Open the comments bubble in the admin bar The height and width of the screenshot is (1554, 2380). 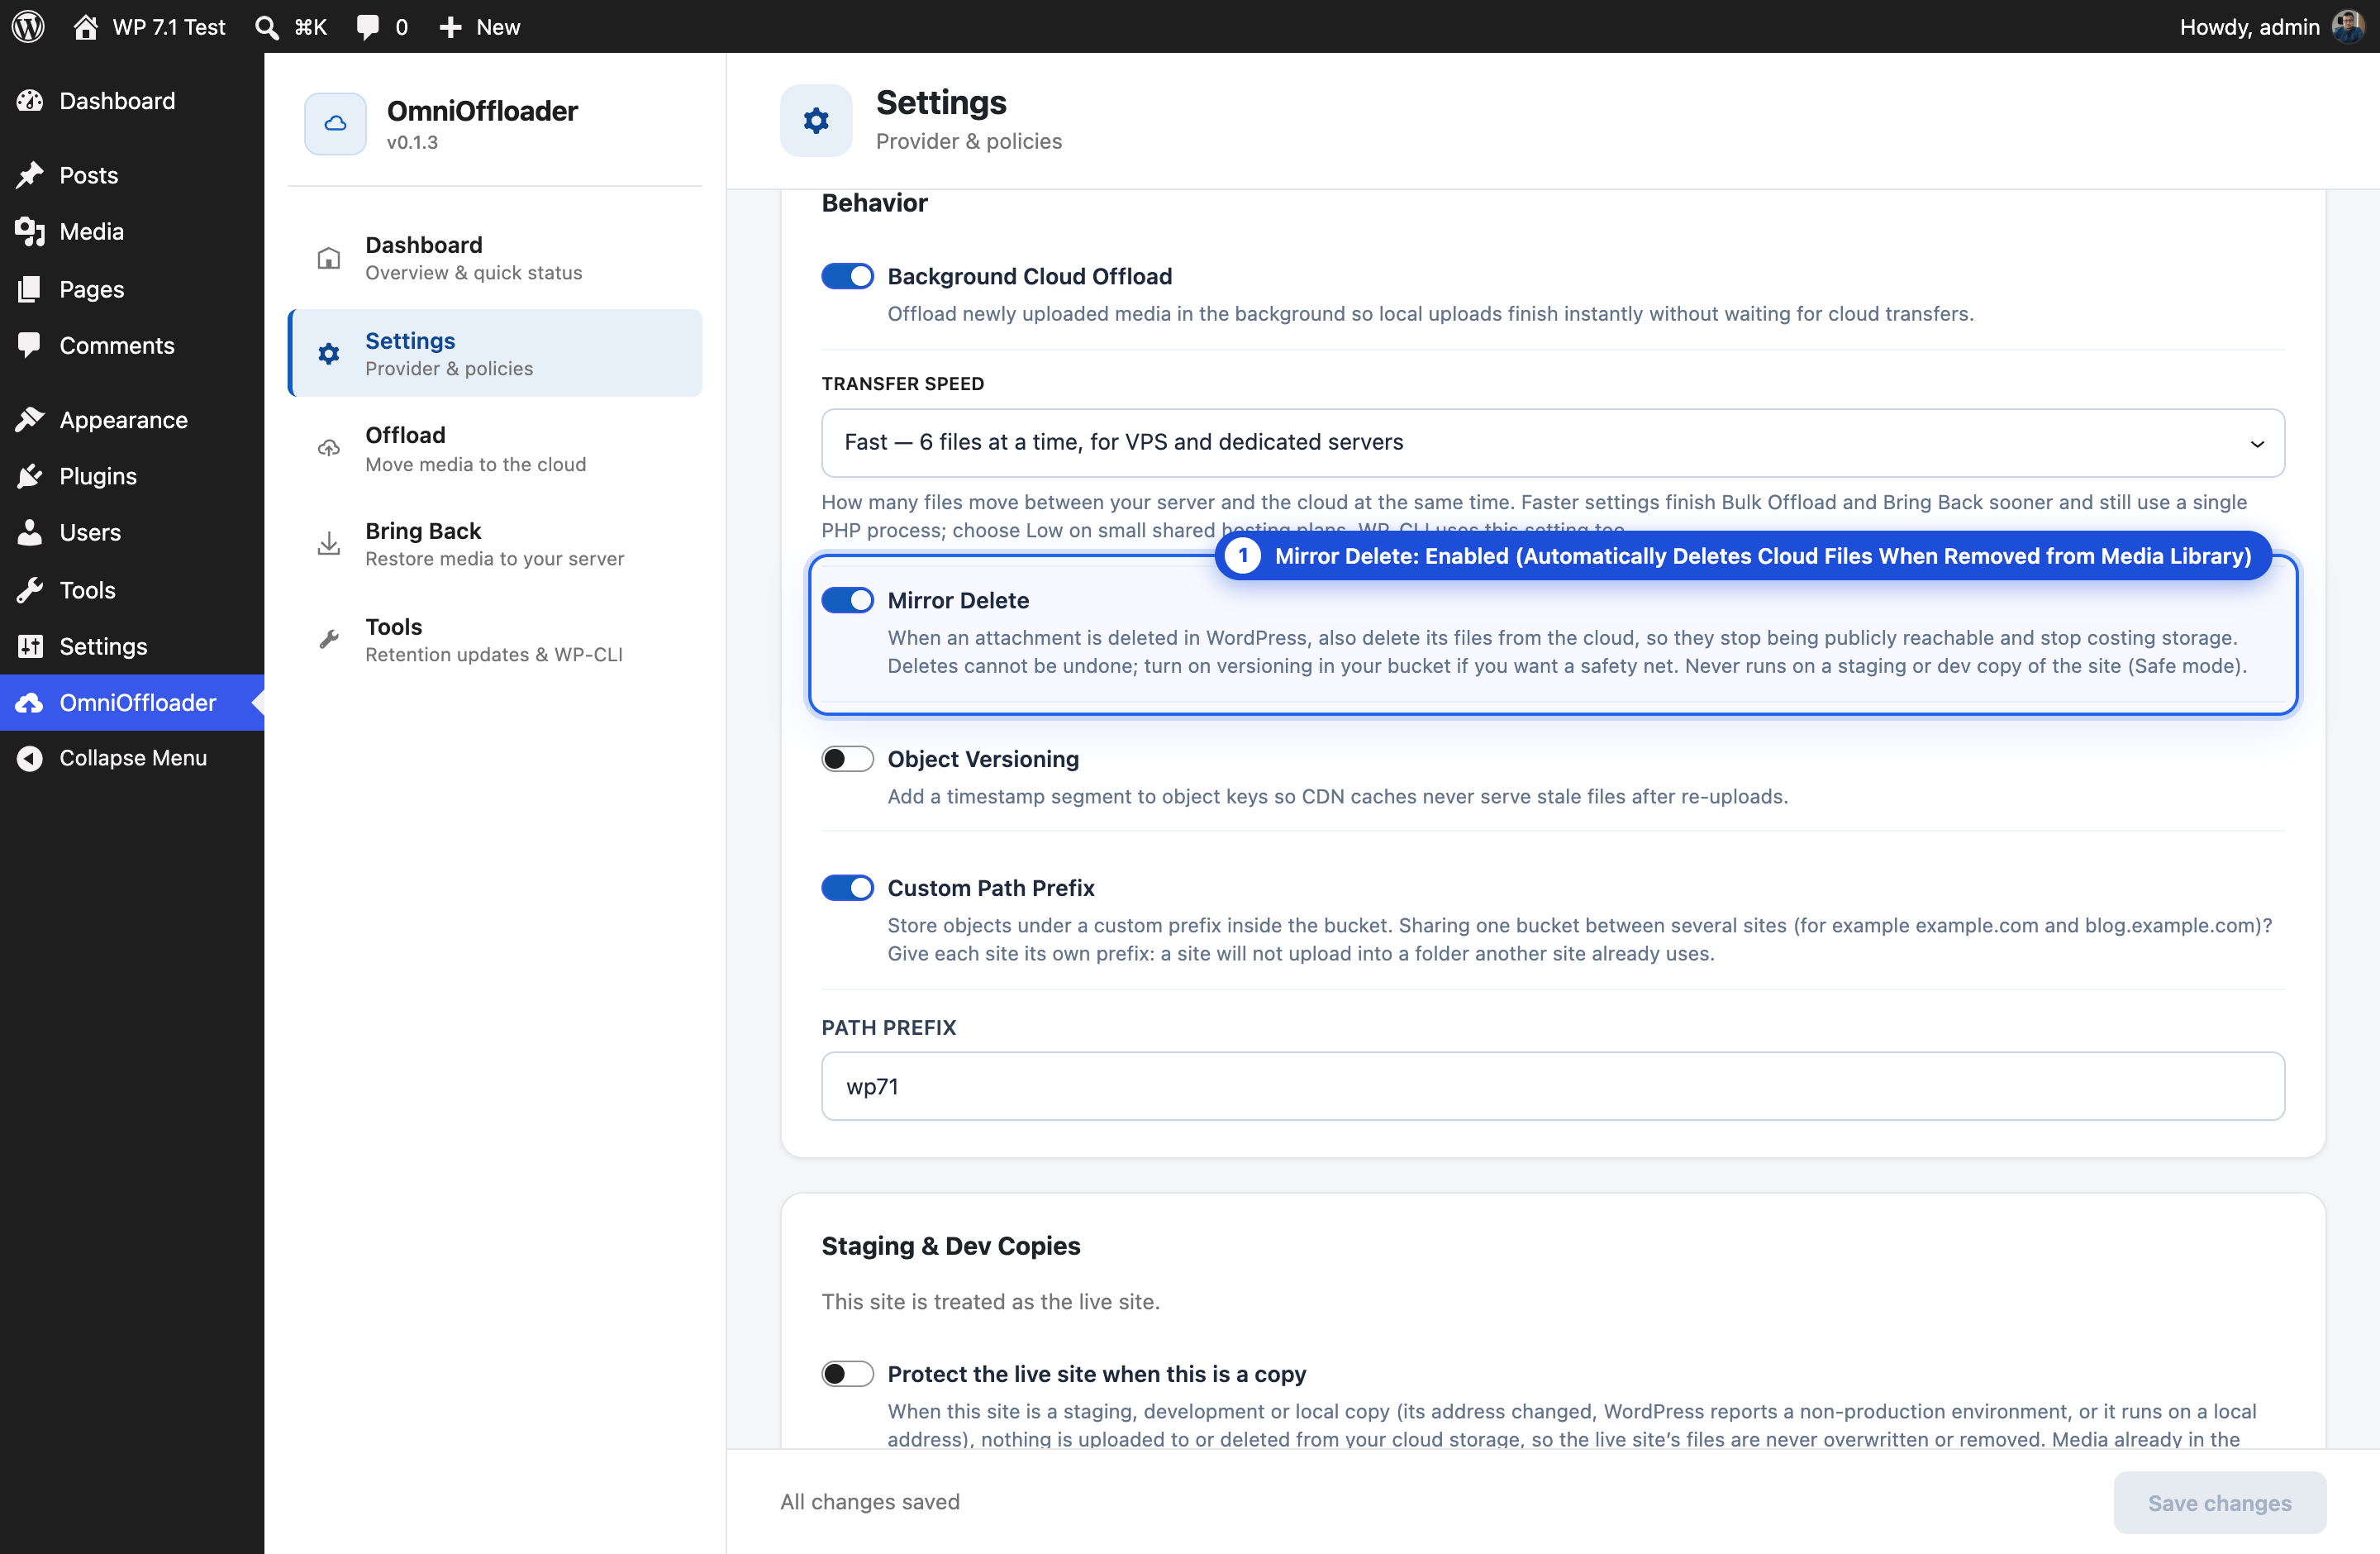(368, 27)
